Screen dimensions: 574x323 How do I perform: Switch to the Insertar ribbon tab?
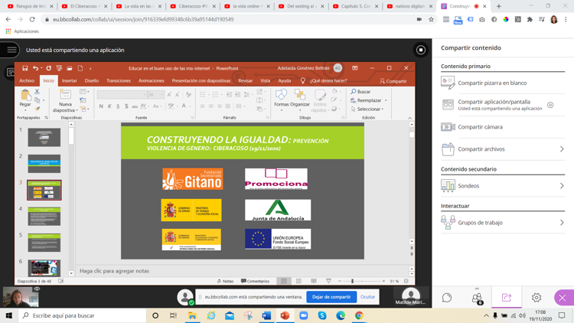(x=69, y=81)
